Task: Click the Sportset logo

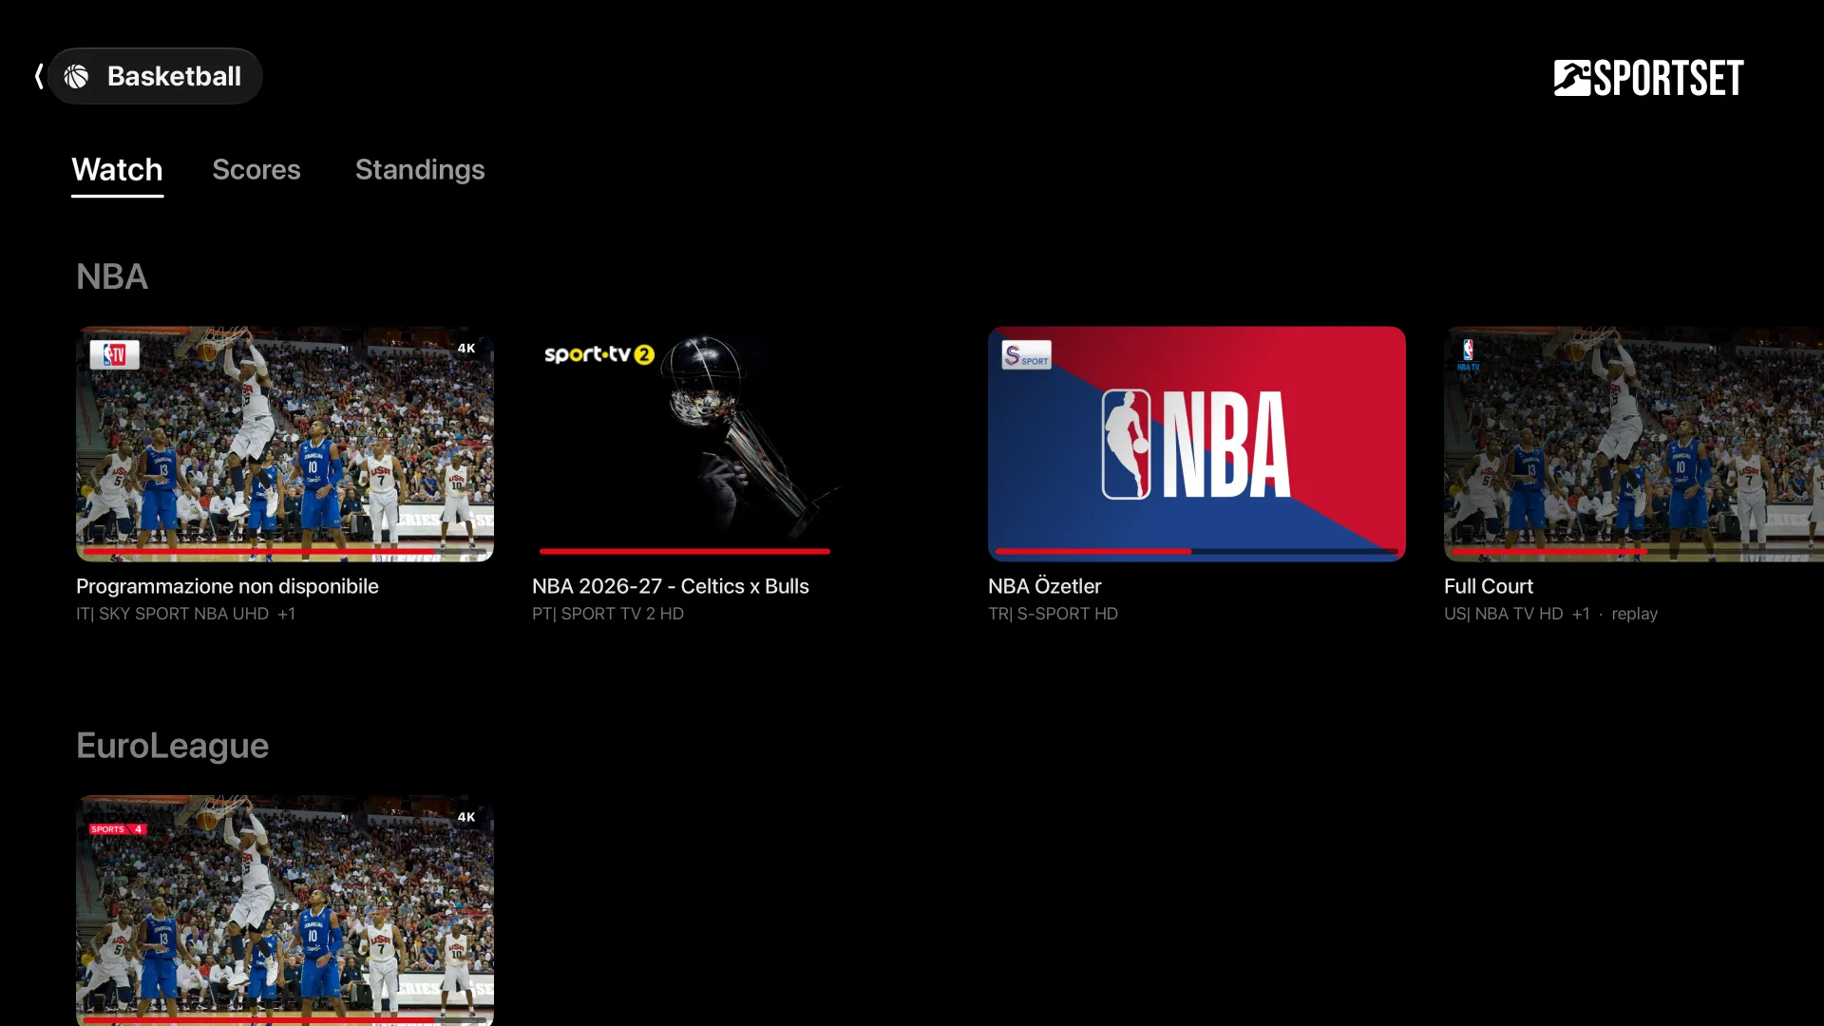Action: pos(1648,78)
